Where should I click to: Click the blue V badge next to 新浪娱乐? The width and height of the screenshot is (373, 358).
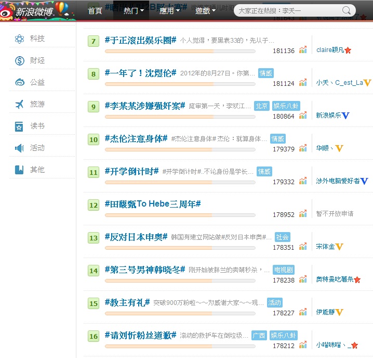[345, 116]
